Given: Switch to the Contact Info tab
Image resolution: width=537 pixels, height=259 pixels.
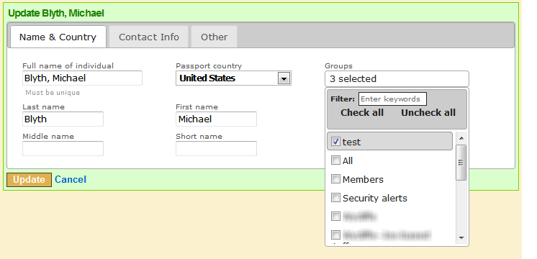Looking at the screenshot, I should [x=148, y=37].
